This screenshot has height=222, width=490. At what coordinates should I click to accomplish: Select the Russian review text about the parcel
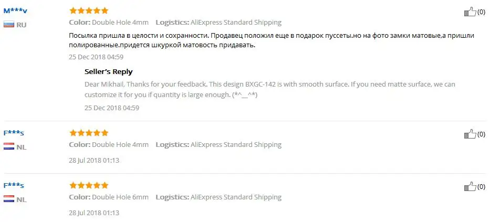pyautogui.click(x=271, y=40)
